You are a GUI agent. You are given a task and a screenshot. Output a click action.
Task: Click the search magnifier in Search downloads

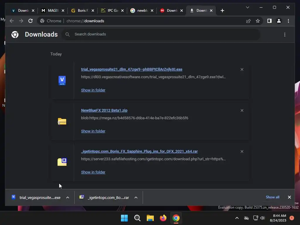(x=67, y=34)
